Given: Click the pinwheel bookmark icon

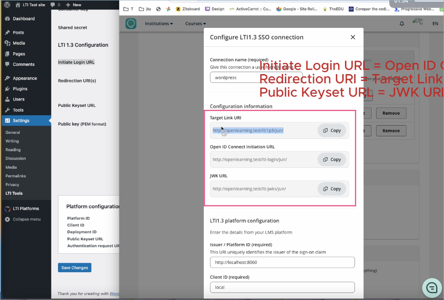Looking at the screenshot, I should [168, 9].
